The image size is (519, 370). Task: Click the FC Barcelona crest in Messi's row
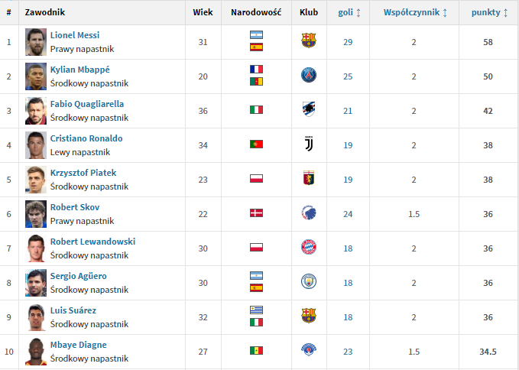point(309,41)
